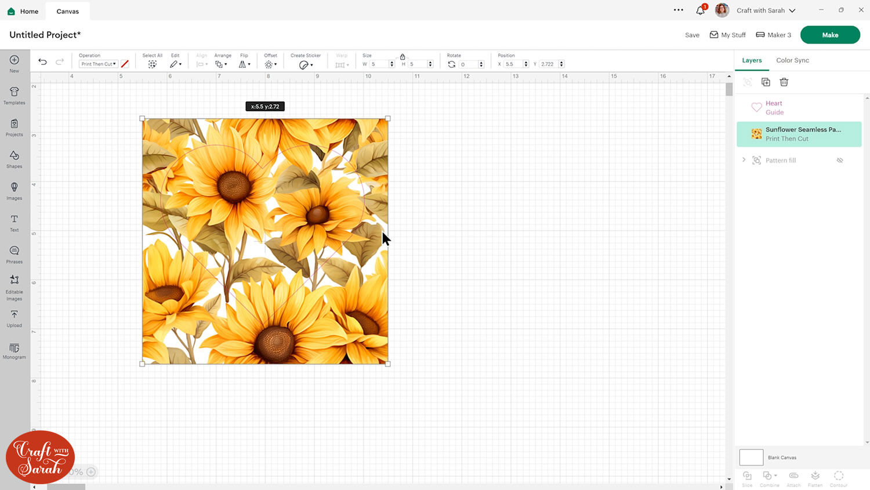This screenshot has width=870, height=490.
Task: Open the notifications bell
Action: [x=700, y=10]
